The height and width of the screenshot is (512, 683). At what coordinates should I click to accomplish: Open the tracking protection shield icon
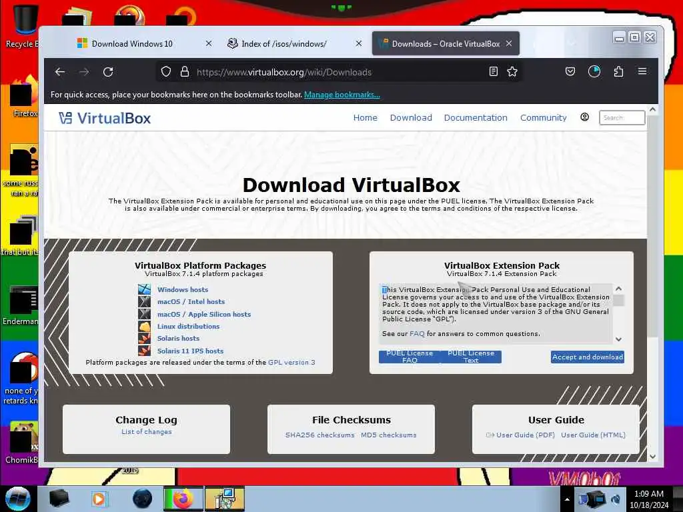(166, 72)
